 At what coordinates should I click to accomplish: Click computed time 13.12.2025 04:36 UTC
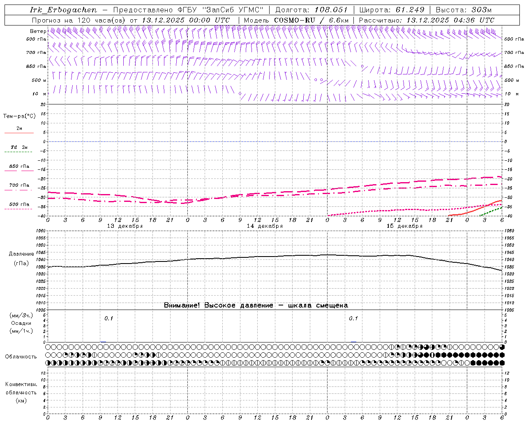[x=450, y=20]
